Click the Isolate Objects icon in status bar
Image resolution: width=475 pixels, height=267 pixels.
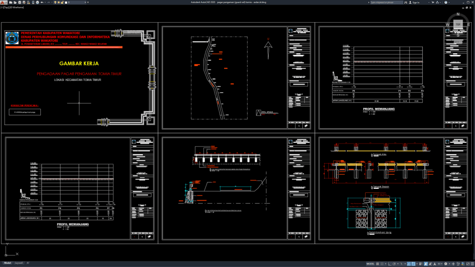tap(458, 264)
